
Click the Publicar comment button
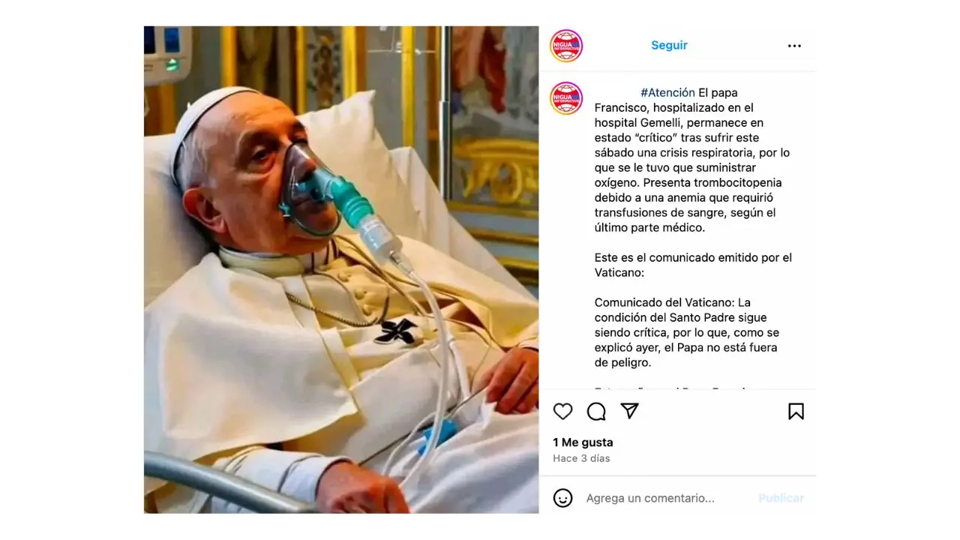tap(781, 498)
